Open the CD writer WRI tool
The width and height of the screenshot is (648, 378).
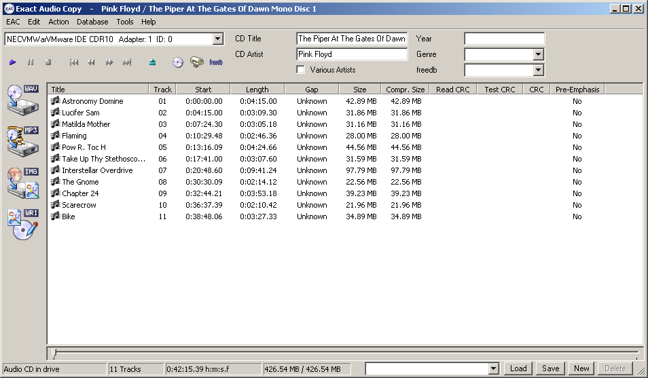click(23, 225)
